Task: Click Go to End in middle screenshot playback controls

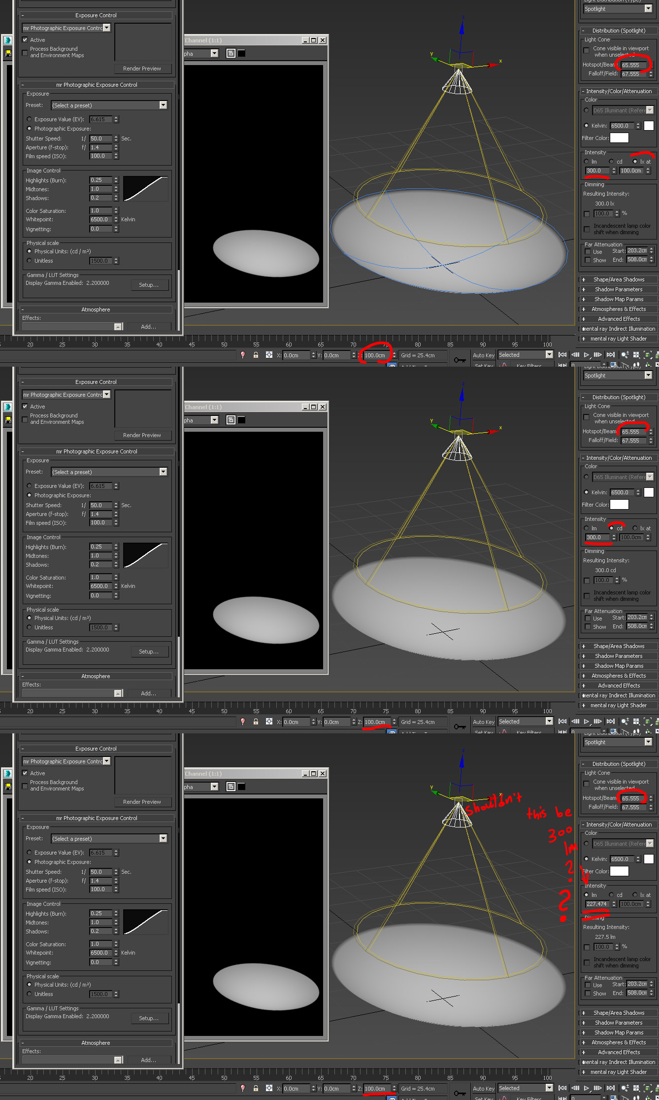Action: click(611, 722)
